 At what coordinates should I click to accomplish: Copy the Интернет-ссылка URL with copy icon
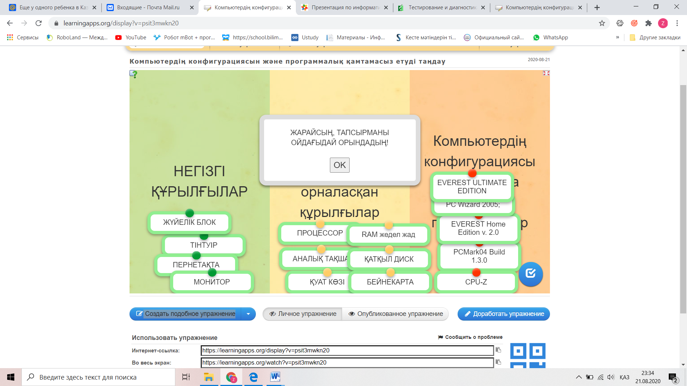(x=498, y=350)
